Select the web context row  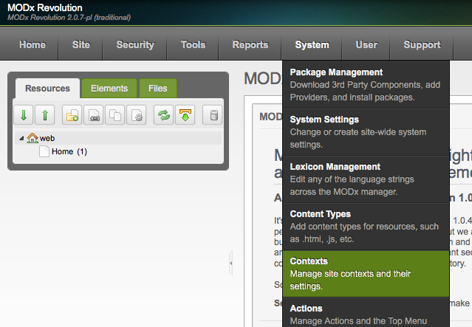[x=118, y=138]
